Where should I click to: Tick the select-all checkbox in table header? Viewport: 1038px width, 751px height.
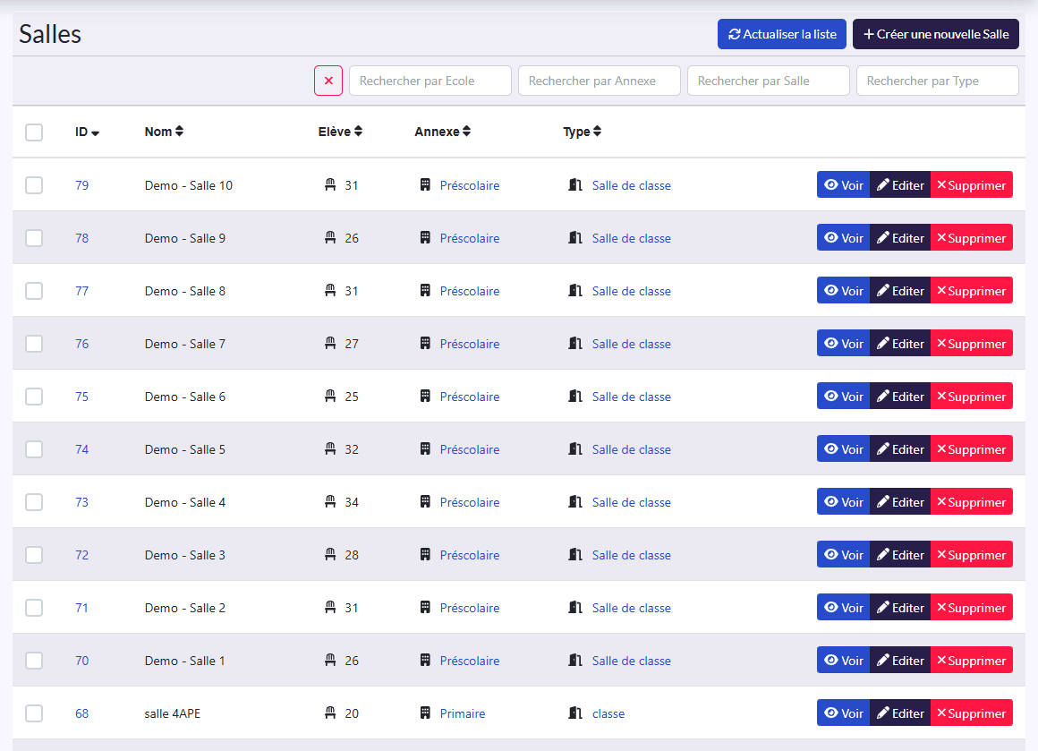(34, 132)
